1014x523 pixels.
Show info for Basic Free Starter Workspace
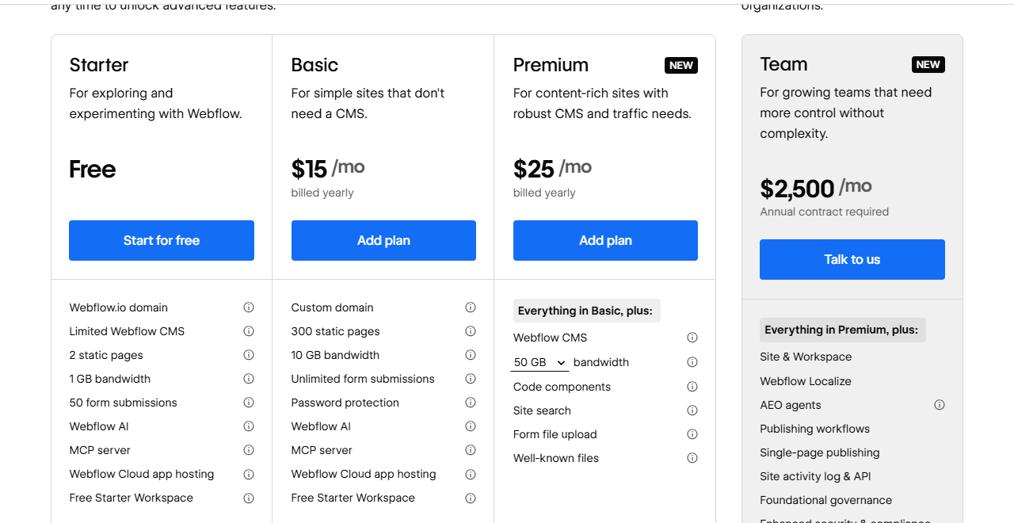pyautogui.click(x=471, y=498)
